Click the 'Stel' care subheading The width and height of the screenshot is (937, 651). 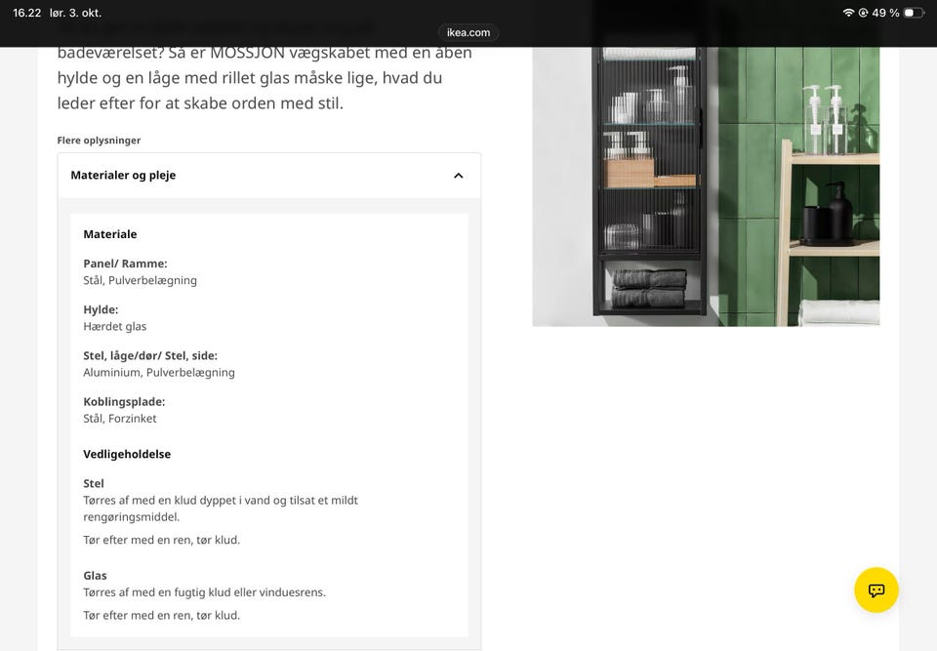tap(94, 484)
